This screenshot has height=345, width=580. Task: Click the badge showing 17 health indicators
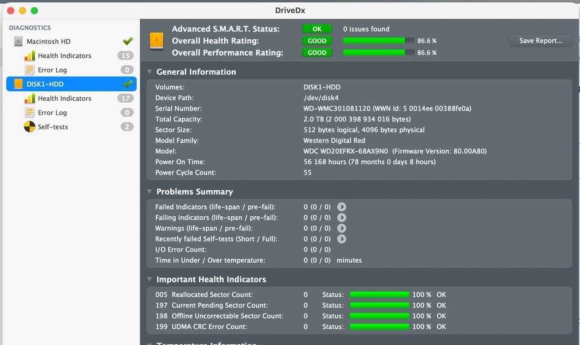(x=126, y=98)
